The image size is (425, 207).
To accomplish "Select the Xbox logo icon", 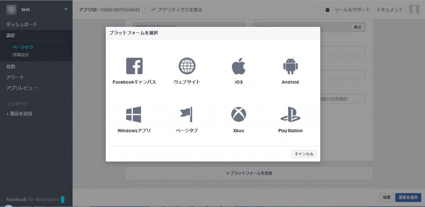I will pos(239,114).
